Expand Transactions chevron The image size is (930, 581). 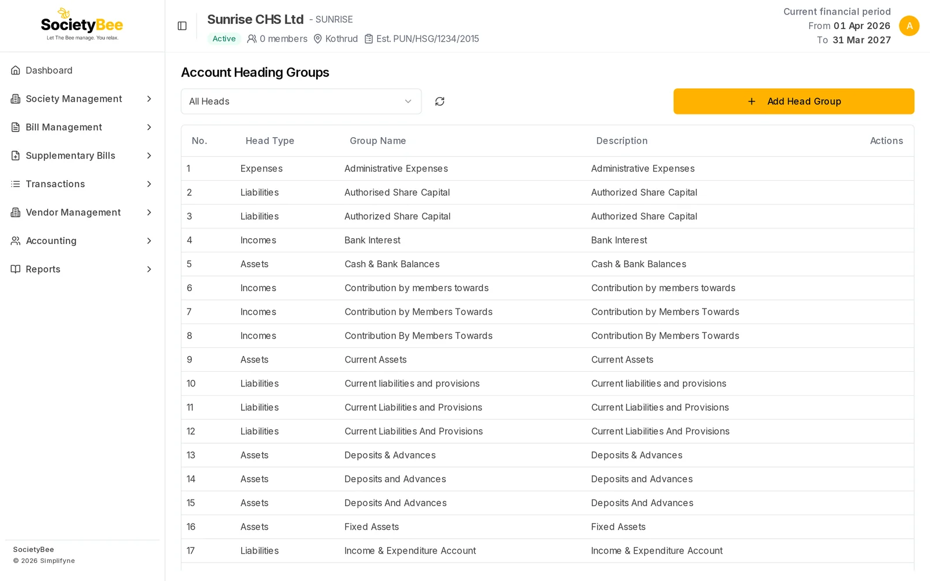tap(149, 184)
